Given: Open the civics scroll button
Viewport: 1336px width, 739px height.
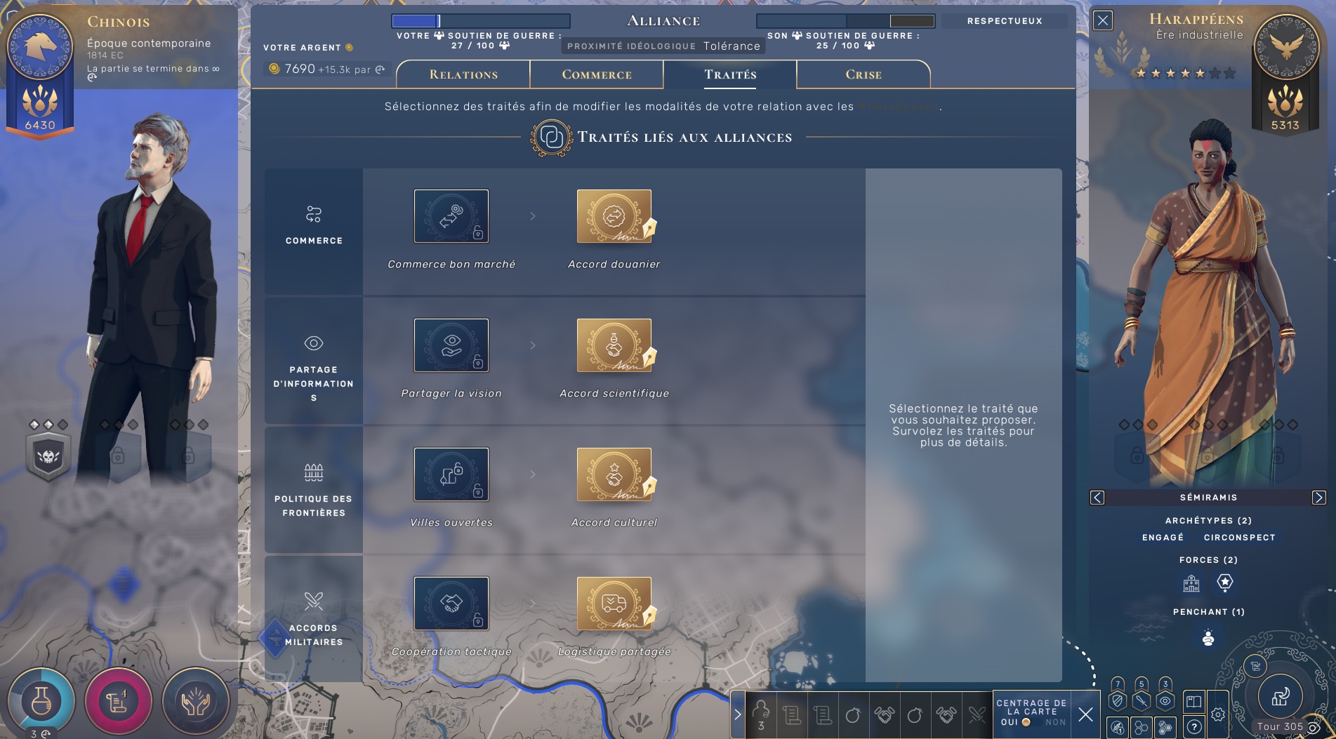Looking at the screenshot, I should [118, 700].
